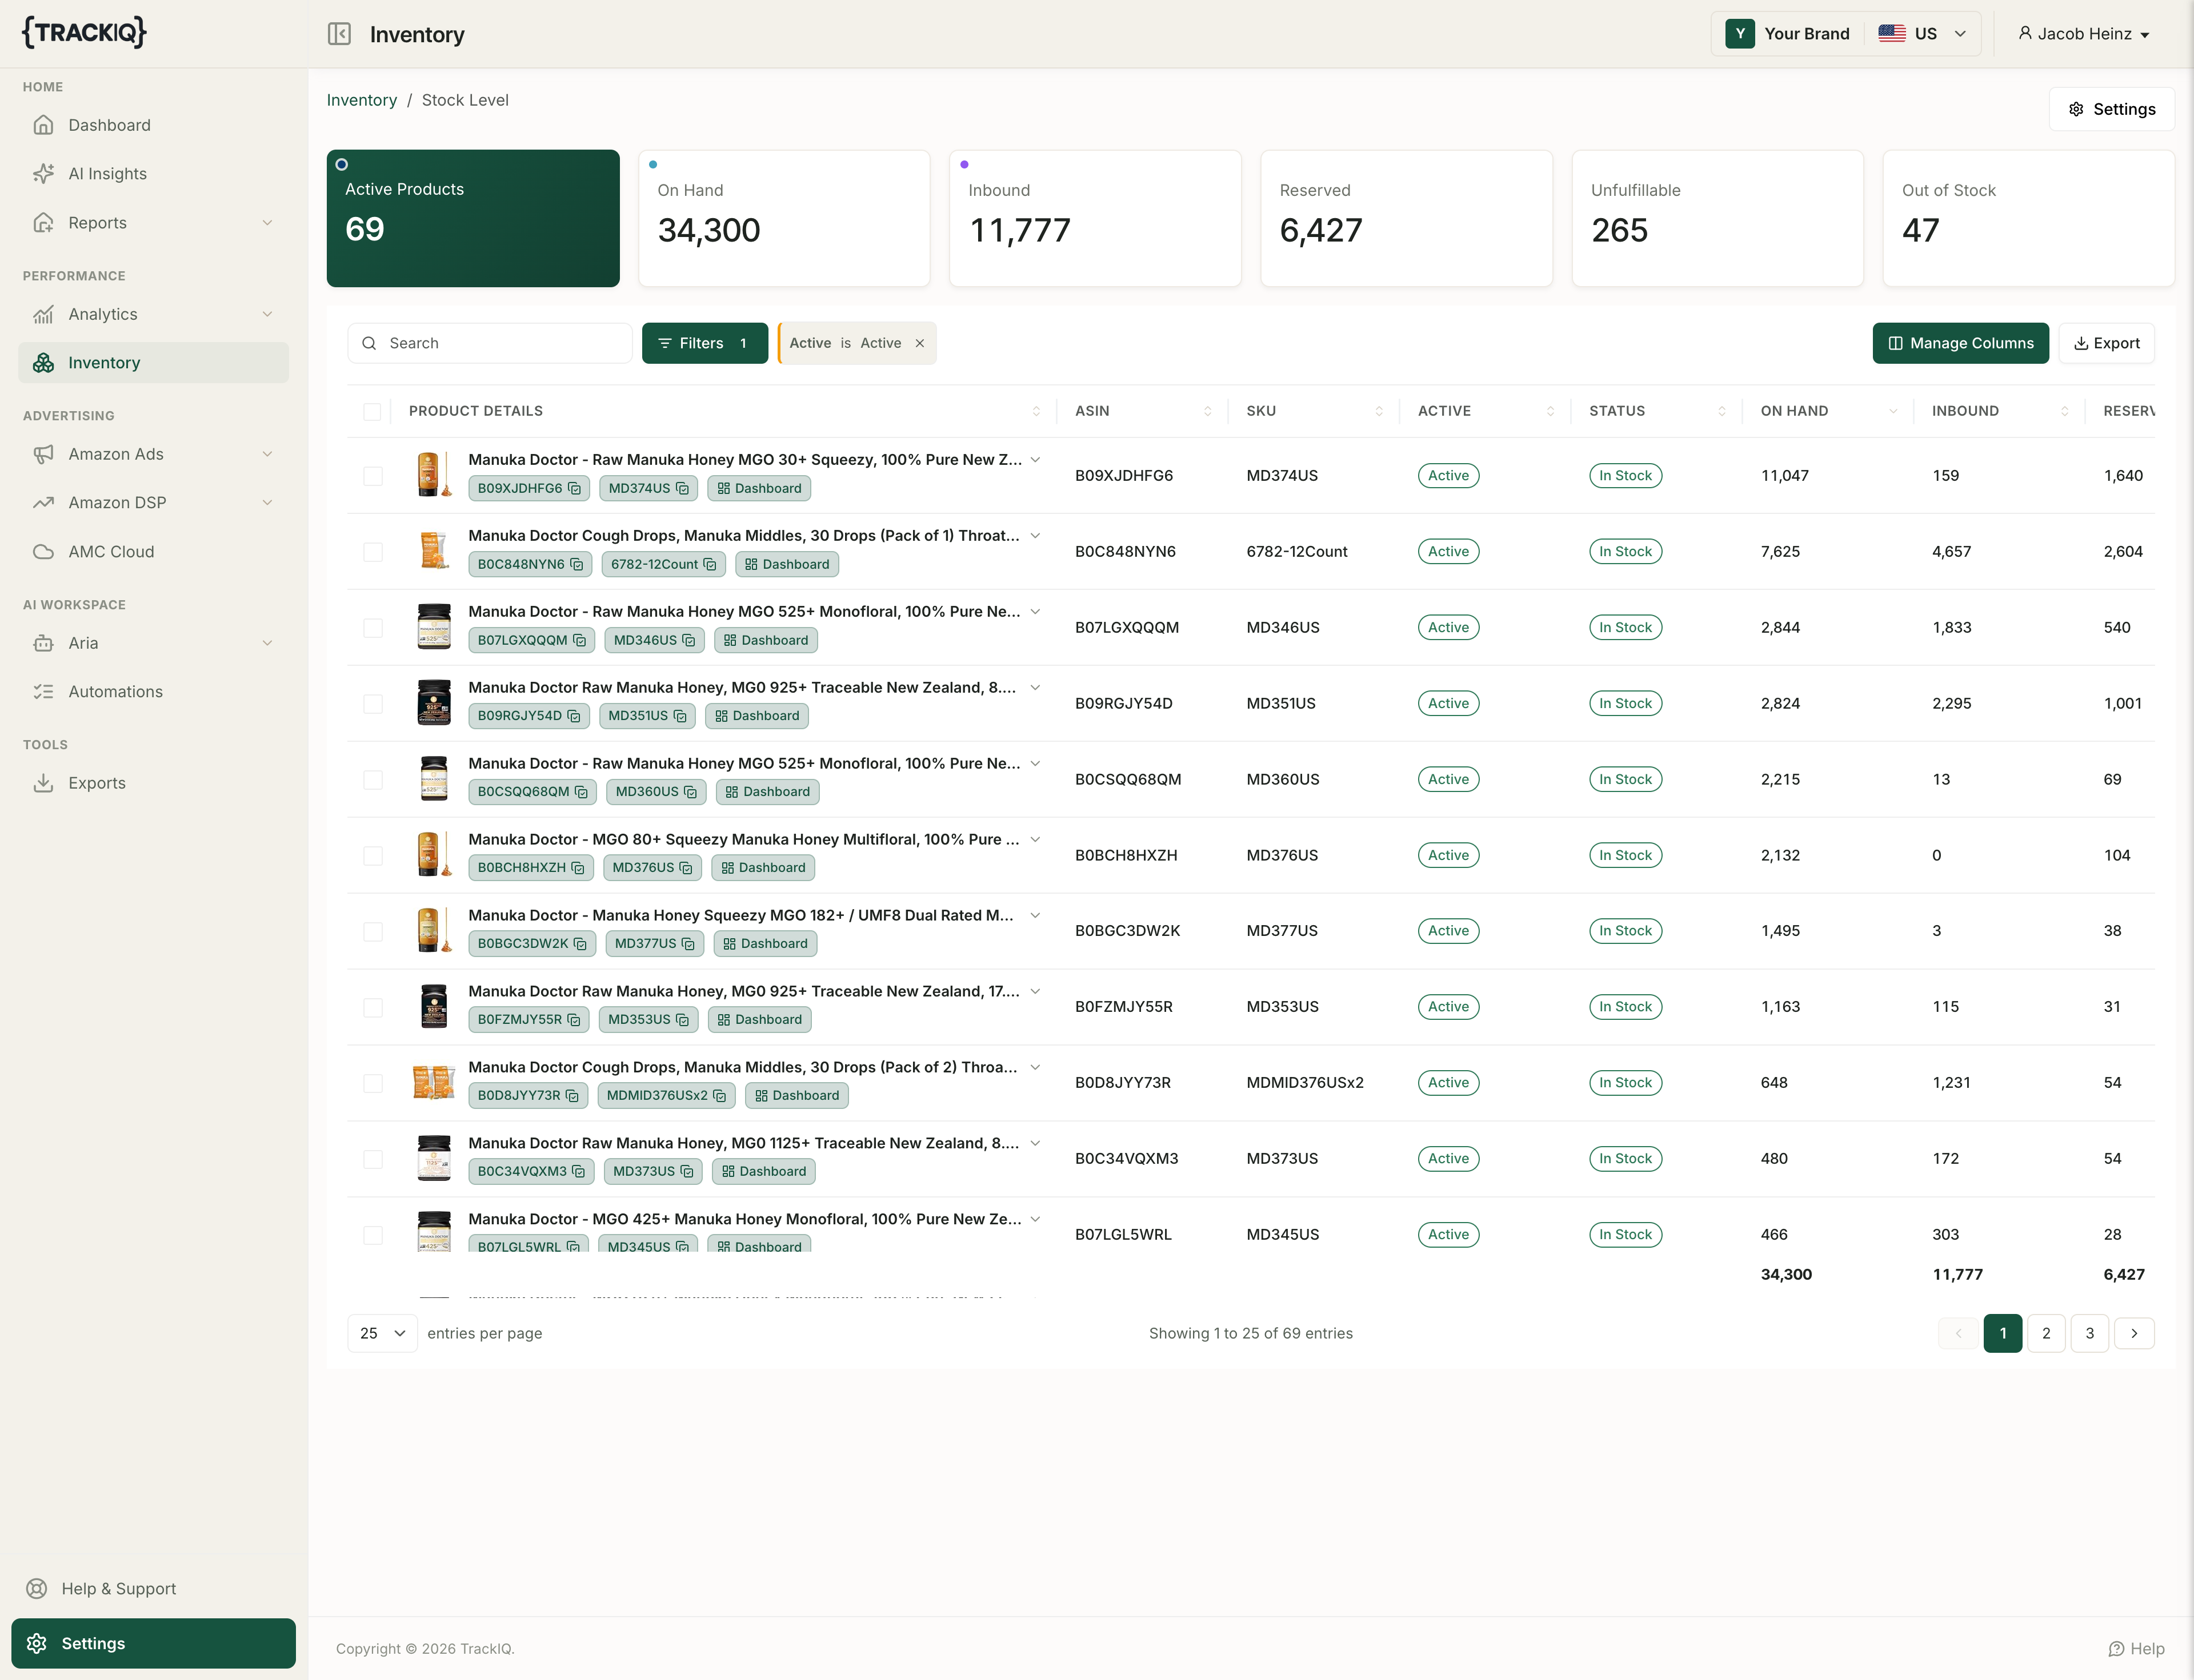This screenshot has width=2194, height=1680.
Task: Toggle the select-all header checkbox
Action: tap(372, 412)
